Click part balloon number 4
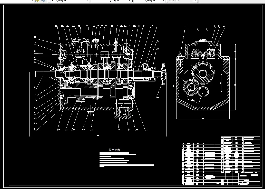 pos(35,113)
